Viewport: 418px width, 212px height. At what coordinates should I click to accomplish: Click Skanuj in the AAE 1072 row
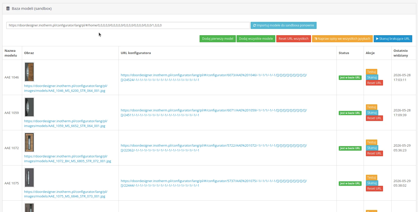click(372, 148)
